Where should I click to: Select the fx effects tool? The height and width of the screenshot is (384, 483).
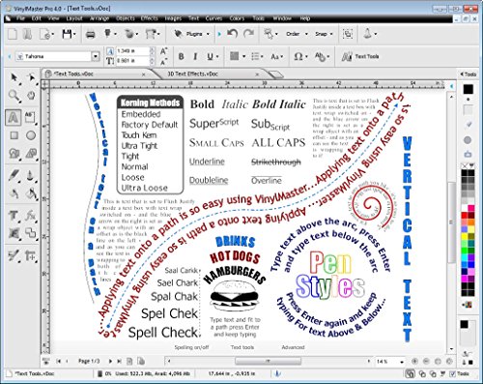31,216
